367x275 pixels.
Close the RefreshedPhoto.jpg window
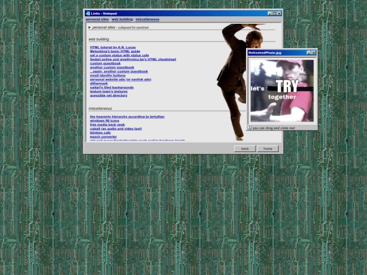pos(313,53)
